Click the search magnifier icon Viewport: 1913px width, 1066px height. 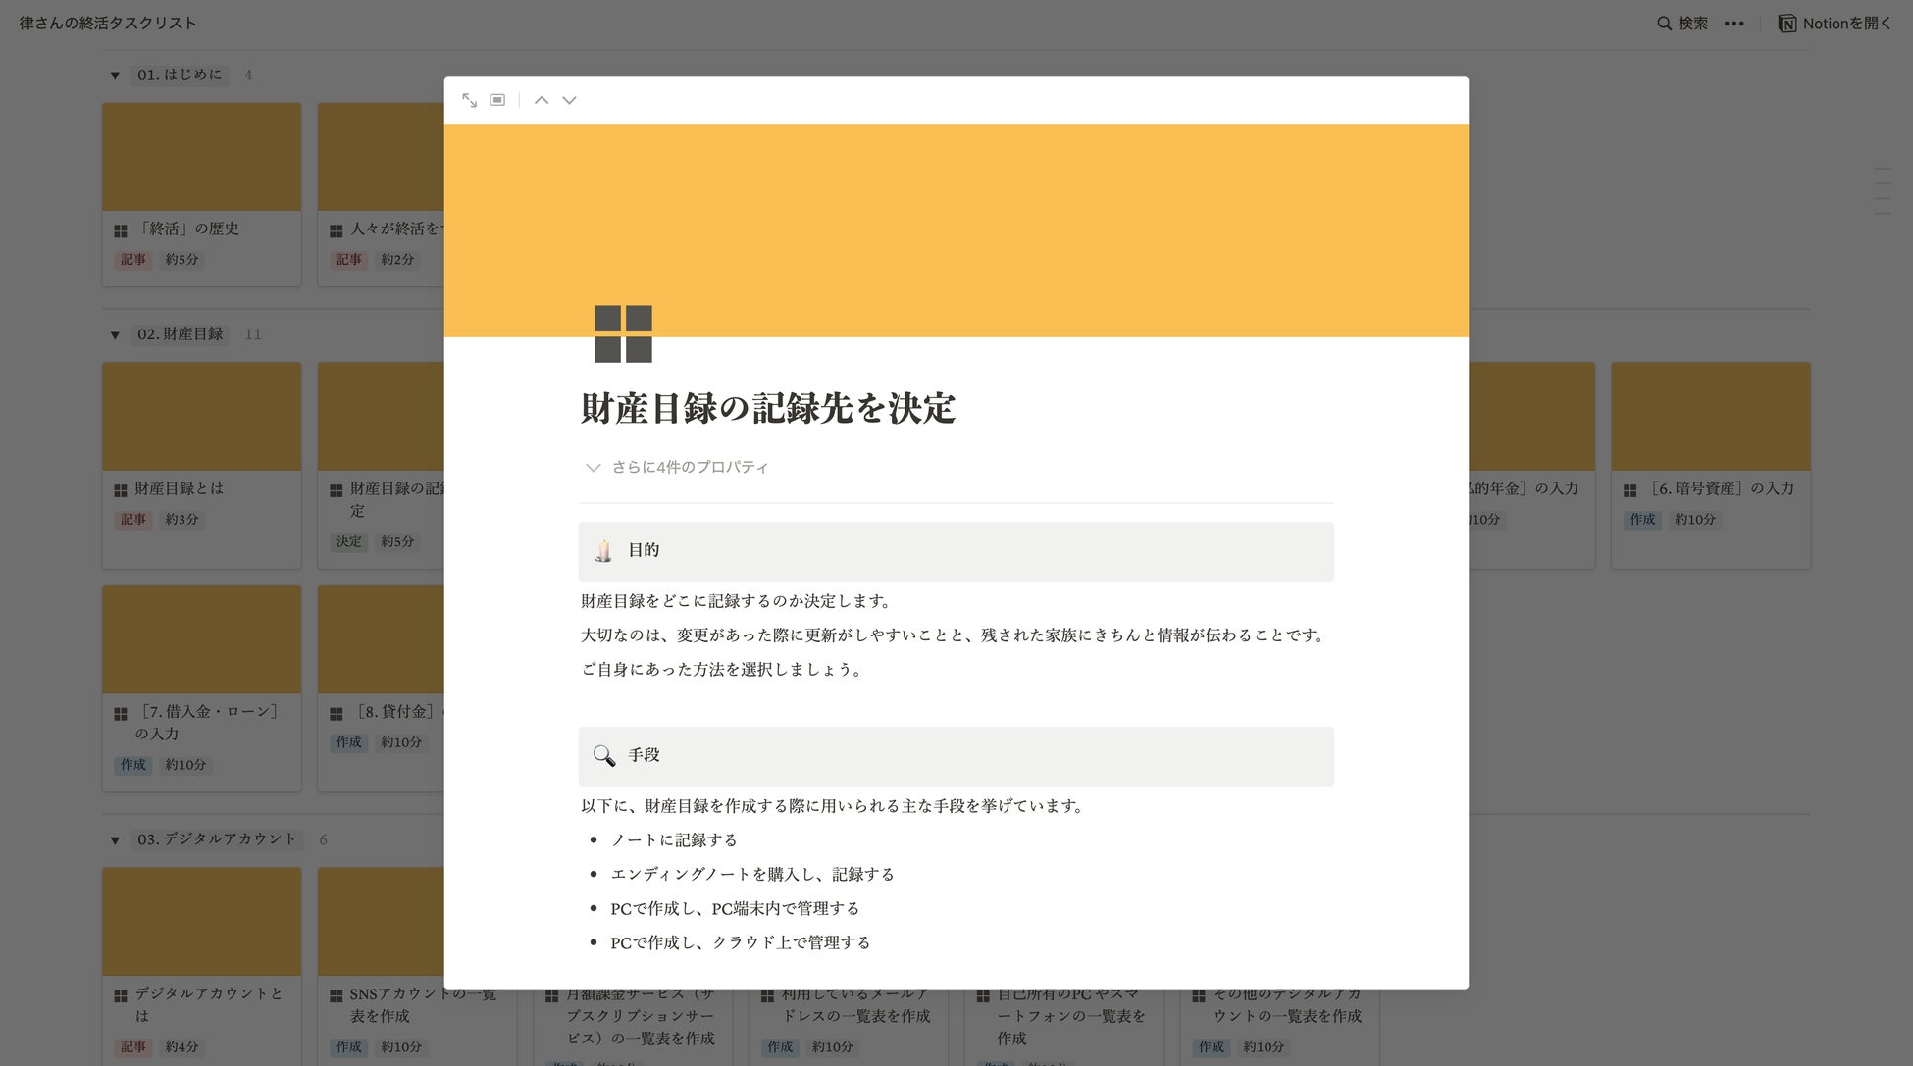tap(1664, 24)
